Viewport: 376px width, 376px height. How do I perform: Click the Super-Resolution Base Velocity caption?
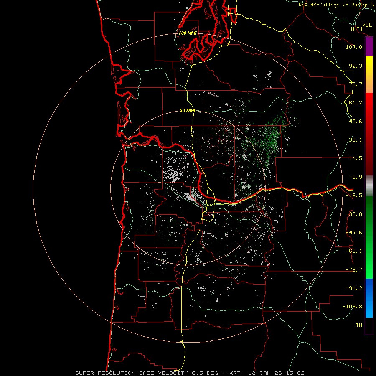click(190, 373)
